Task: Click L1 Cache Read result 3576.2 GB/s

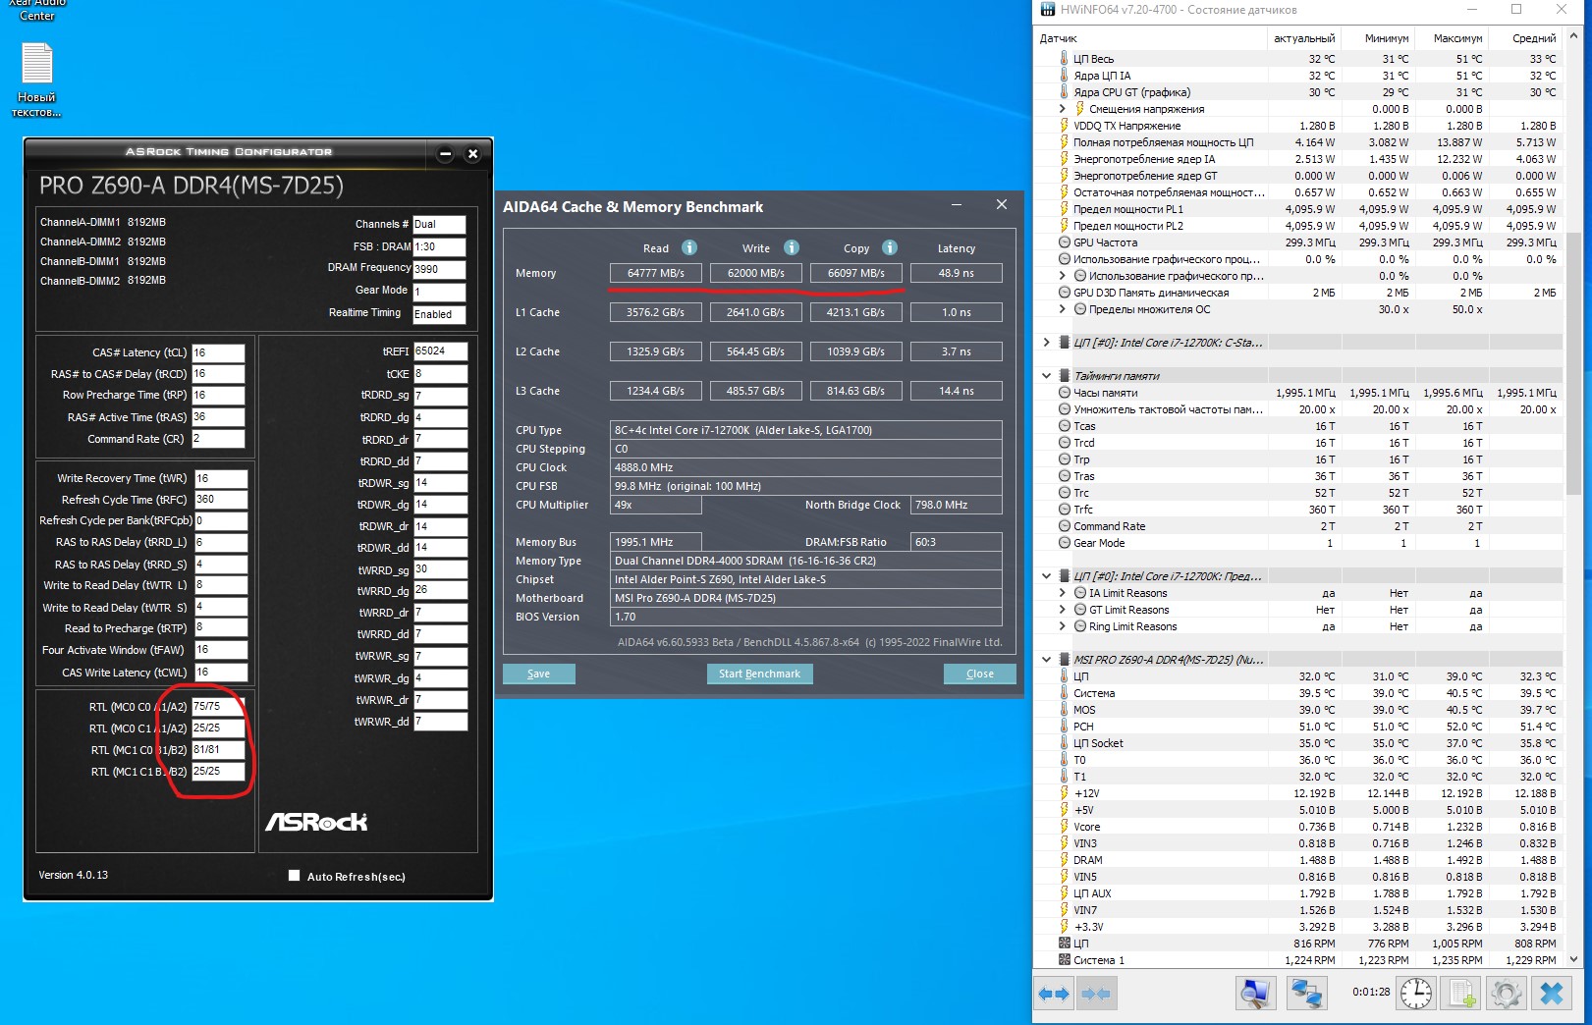Action: tap(656, 312)
